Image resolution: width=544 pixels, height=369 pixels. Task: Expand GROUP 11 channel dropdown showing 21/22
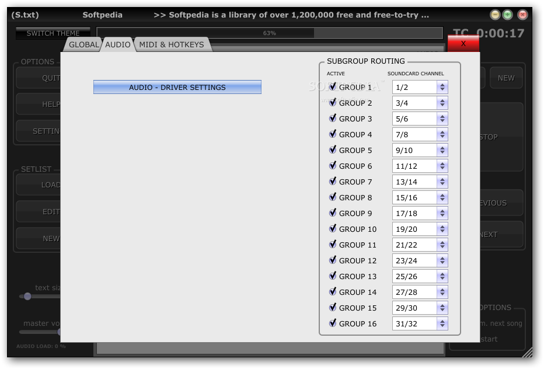click(x=420, y=245)
